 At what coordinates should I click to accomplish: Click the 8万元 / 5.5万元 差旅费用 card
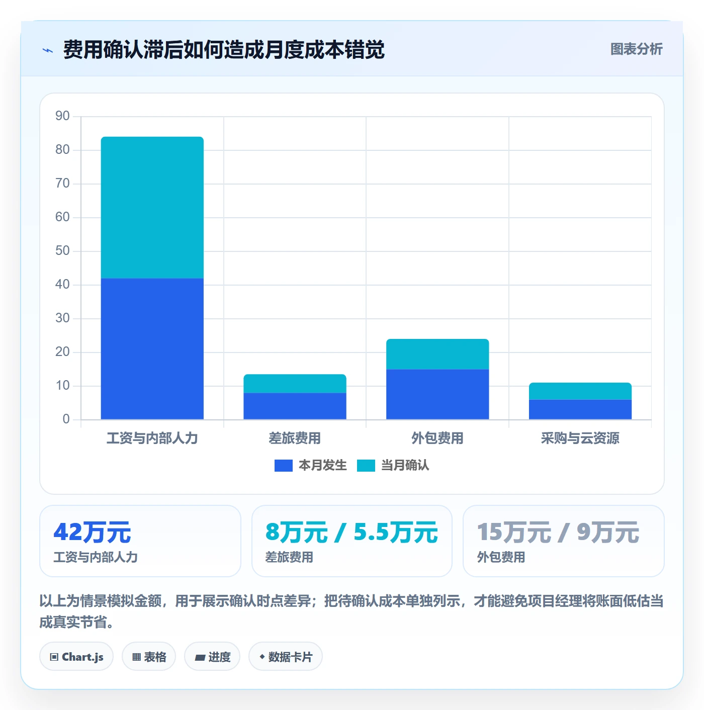(352, 541)
